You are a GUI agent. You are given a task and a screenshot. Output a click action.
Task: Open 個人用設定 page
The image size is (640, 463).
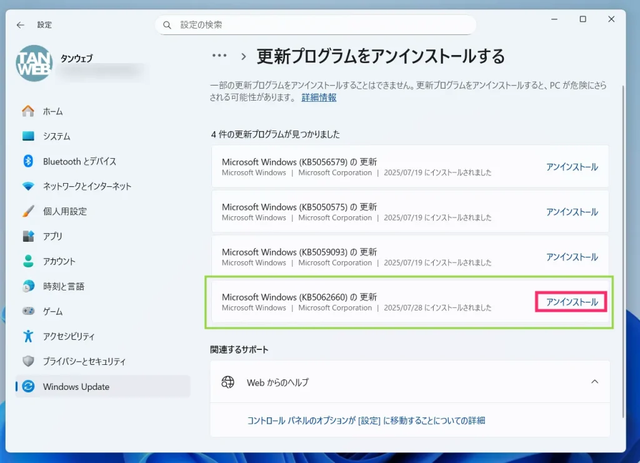[103, 211]
